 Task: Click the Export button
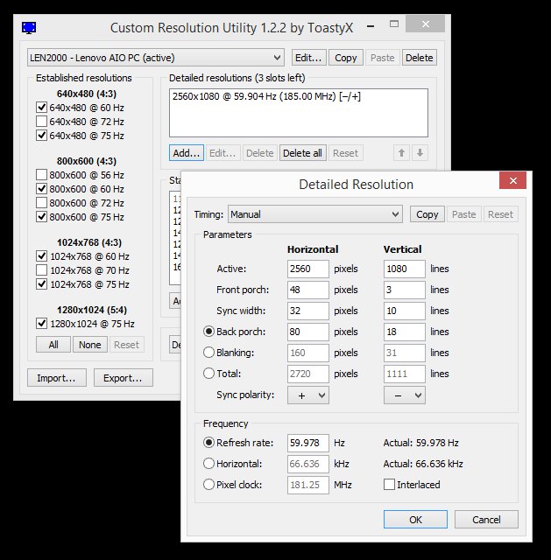coord(123,378)
